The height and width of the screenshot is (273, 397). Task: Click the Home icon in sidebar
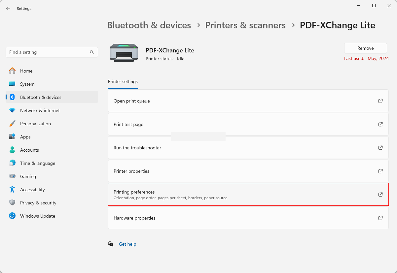12,71
